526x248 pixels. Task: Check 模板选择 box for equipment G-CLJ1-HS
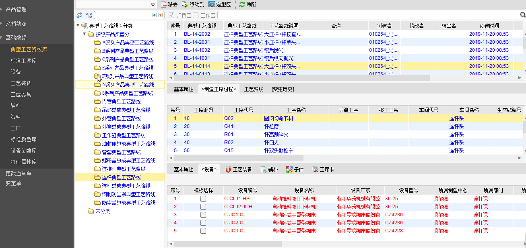coord(203,199)
